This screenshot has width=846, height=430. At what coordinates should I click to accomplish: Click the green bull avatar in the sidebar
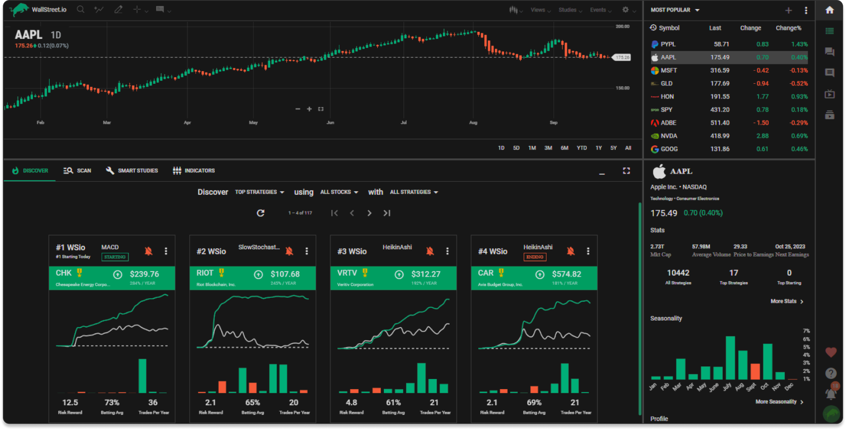[x=831, y=414]
